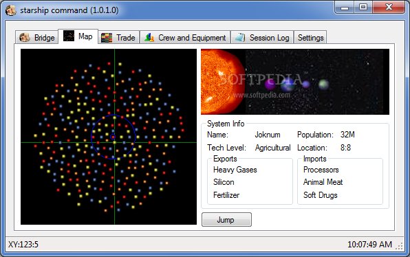Click Animal Meat in Imports
410x257 pixels.
point(323,182)
